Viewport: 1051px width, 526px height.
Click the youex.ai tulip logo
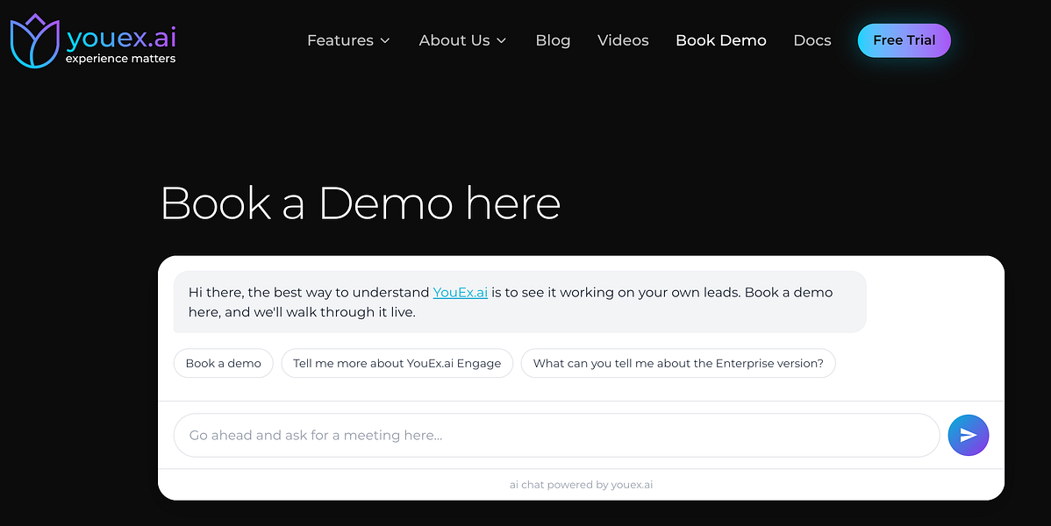point(35,40)
